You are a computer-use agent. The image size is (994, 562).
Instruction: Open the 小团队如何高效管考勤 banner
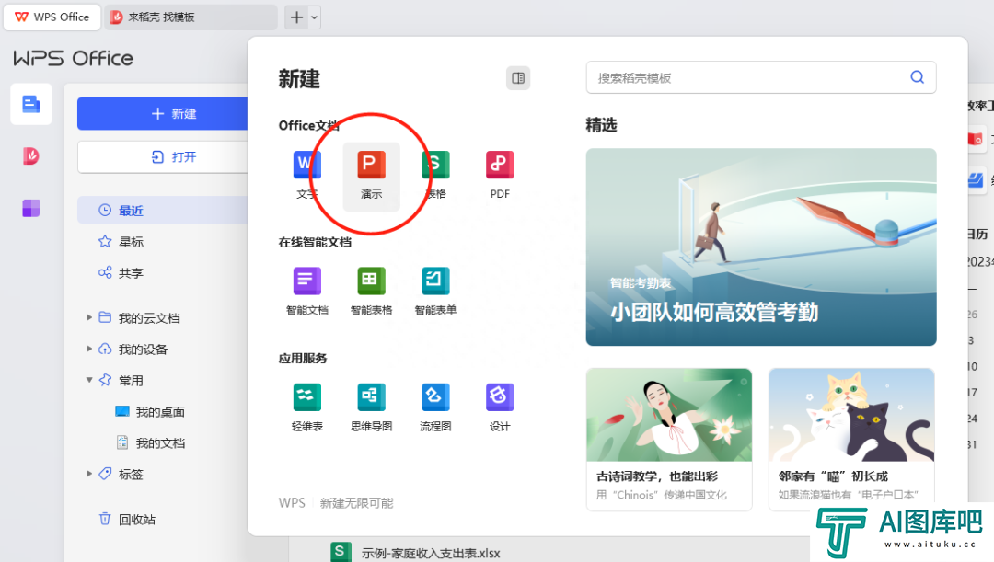761,247
